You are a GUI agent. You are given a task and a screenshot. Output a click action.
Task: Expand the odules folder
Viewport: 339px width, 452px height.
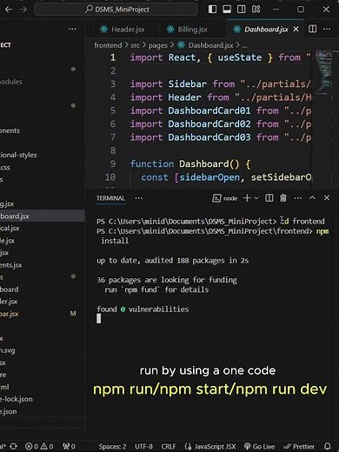pyautogui.click(x=43, y=82)
